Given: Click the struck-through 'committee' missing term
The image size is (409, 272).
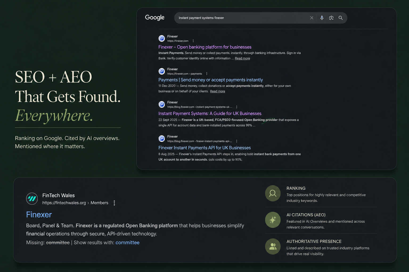Looking at the screenshot, I should tap(58, 243).
